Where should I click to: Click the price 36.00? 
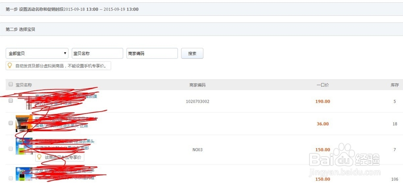323,124
